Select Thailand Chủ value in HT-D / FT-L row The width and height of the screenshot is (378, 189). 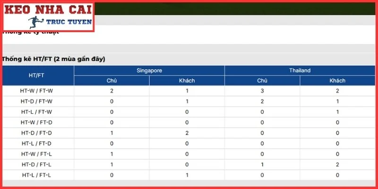262,164
